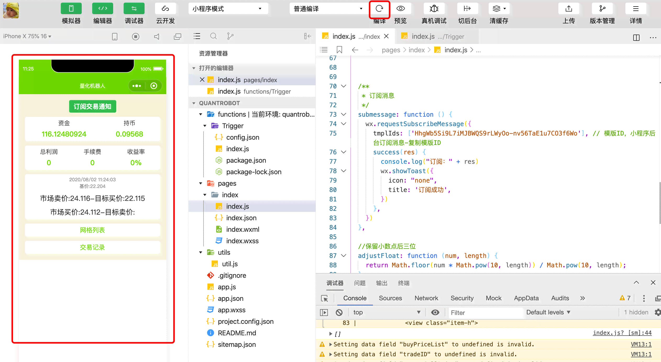Click the editor outline lines icon
This screenshot has width=661, height=362.
pos(324,50)
